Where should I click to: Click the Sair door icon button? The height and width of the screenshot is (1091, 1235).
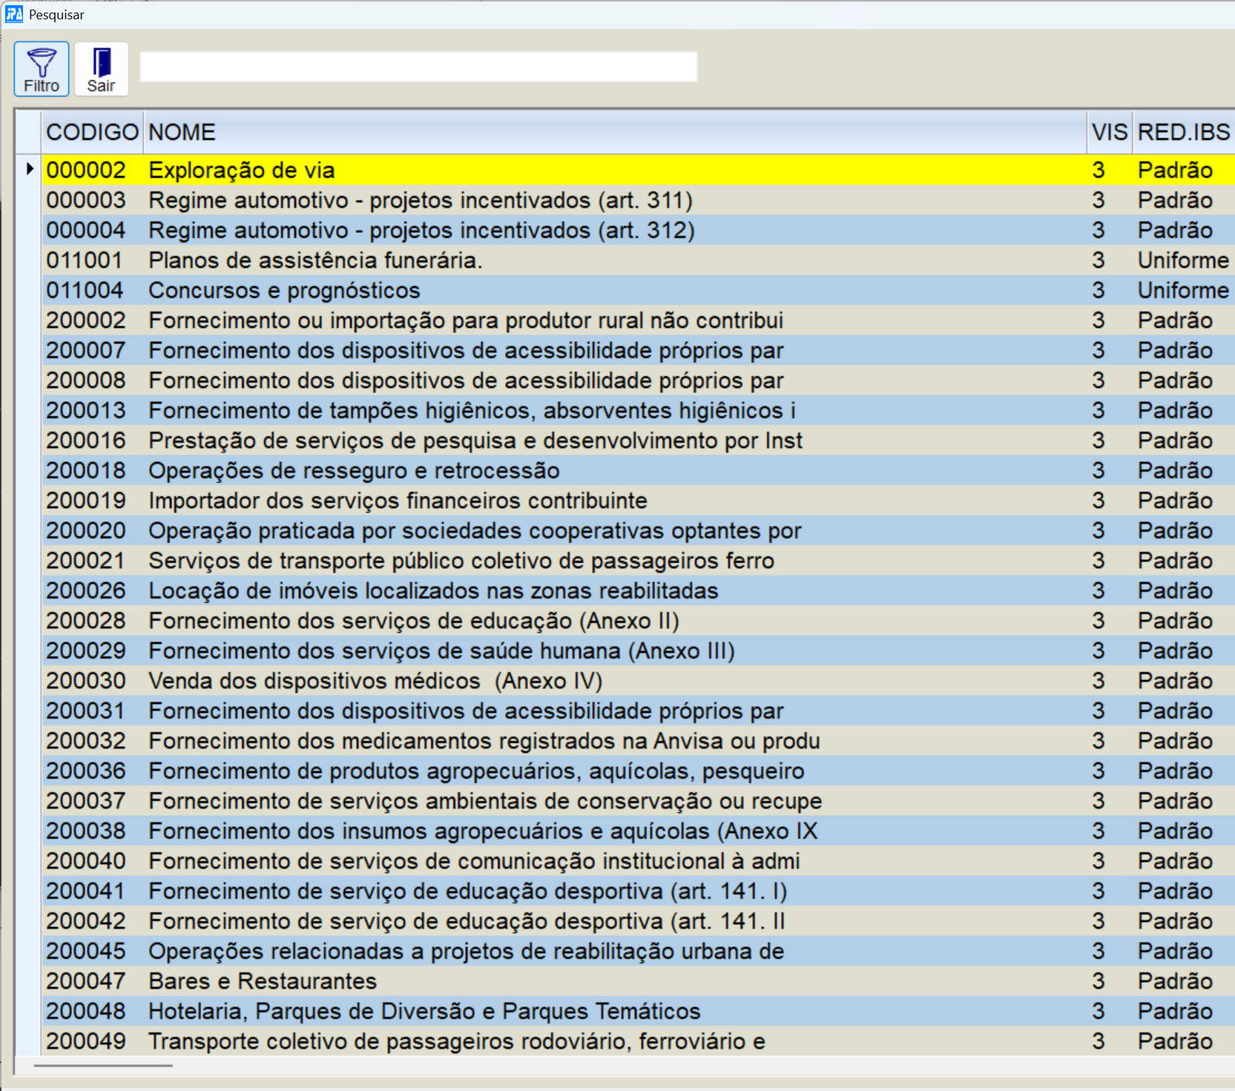click(x=101, y=69)
